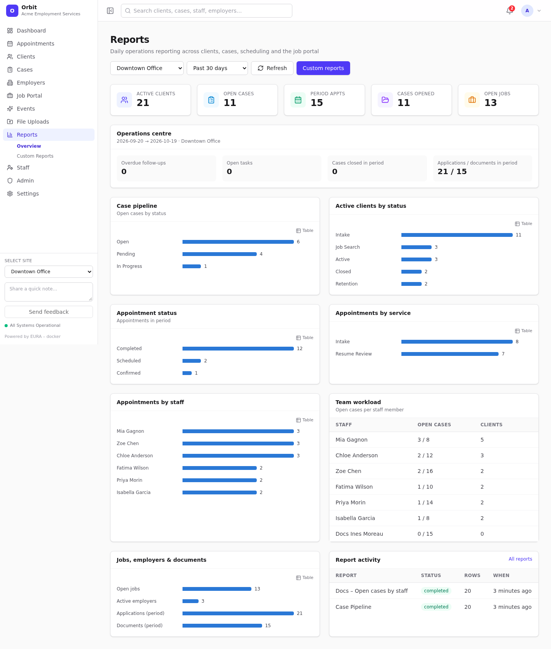Screen dimensions: 551x649
Task: Send feedback button
Action: click(49, 312)
